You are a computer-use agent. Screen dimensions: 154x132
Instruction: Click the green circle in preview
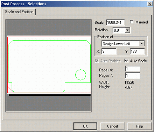tap(80, 75)
